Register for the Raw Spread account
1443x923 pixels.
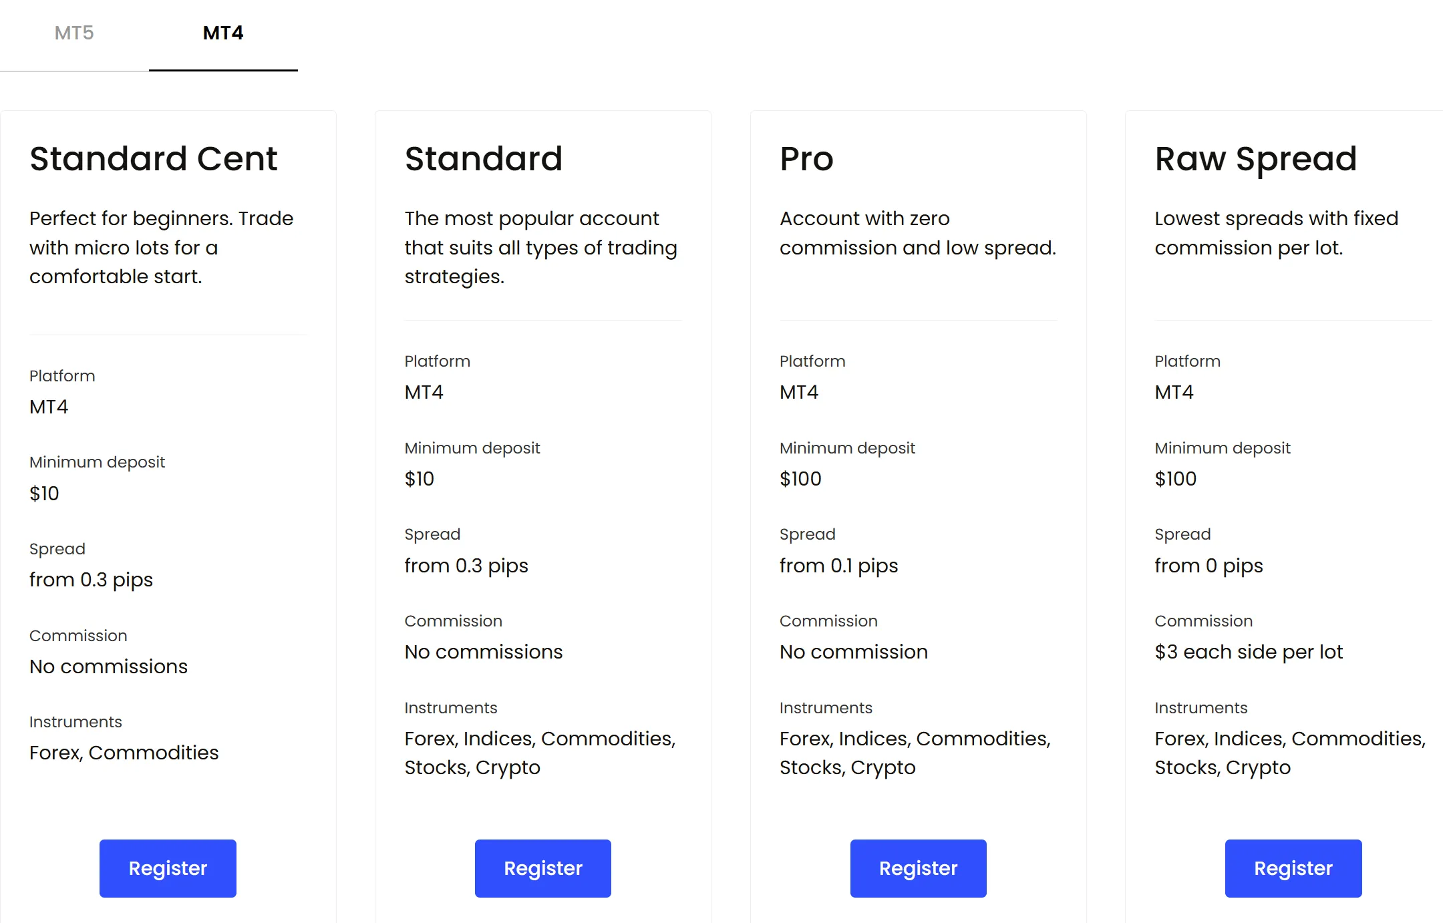(1293, 868)
